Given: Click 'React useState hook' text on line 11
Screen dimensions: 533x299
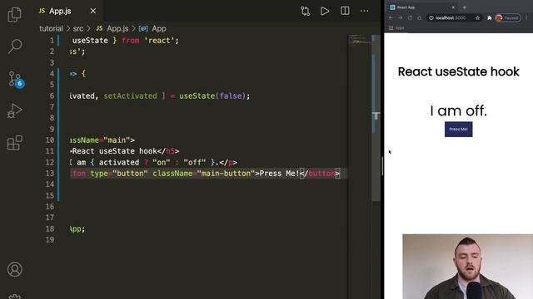Looking at the screenshot, I should click(x=115, y=151).
